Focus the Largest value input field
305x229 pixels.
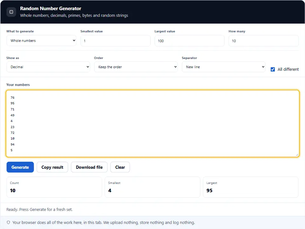[189, 41]
